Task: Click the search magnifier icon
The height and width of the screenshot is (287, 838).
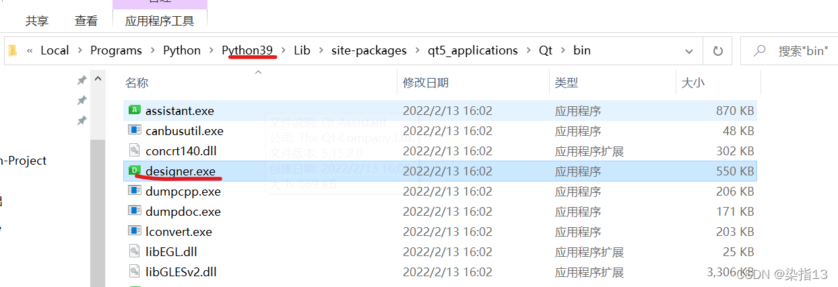Action: pyautogui.click(x=760, y=50)
